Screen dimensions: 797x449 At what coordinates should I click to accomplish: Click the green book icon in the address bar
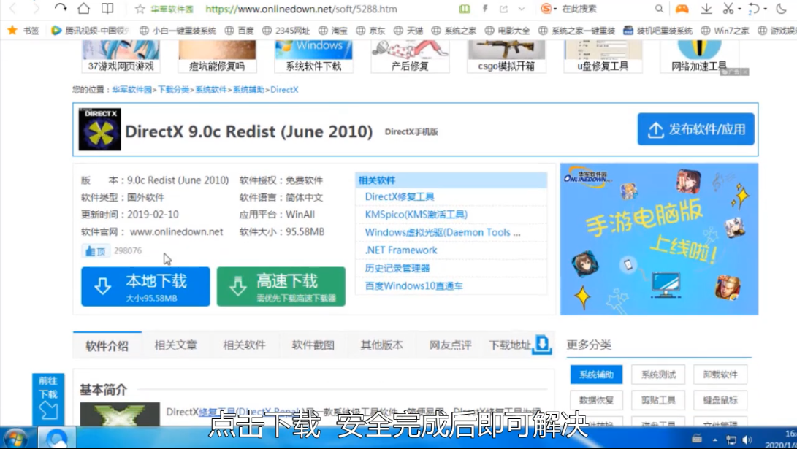465,9
